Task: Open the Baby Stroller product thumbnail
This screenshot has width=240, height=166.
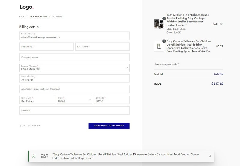Action: (159, 24)
